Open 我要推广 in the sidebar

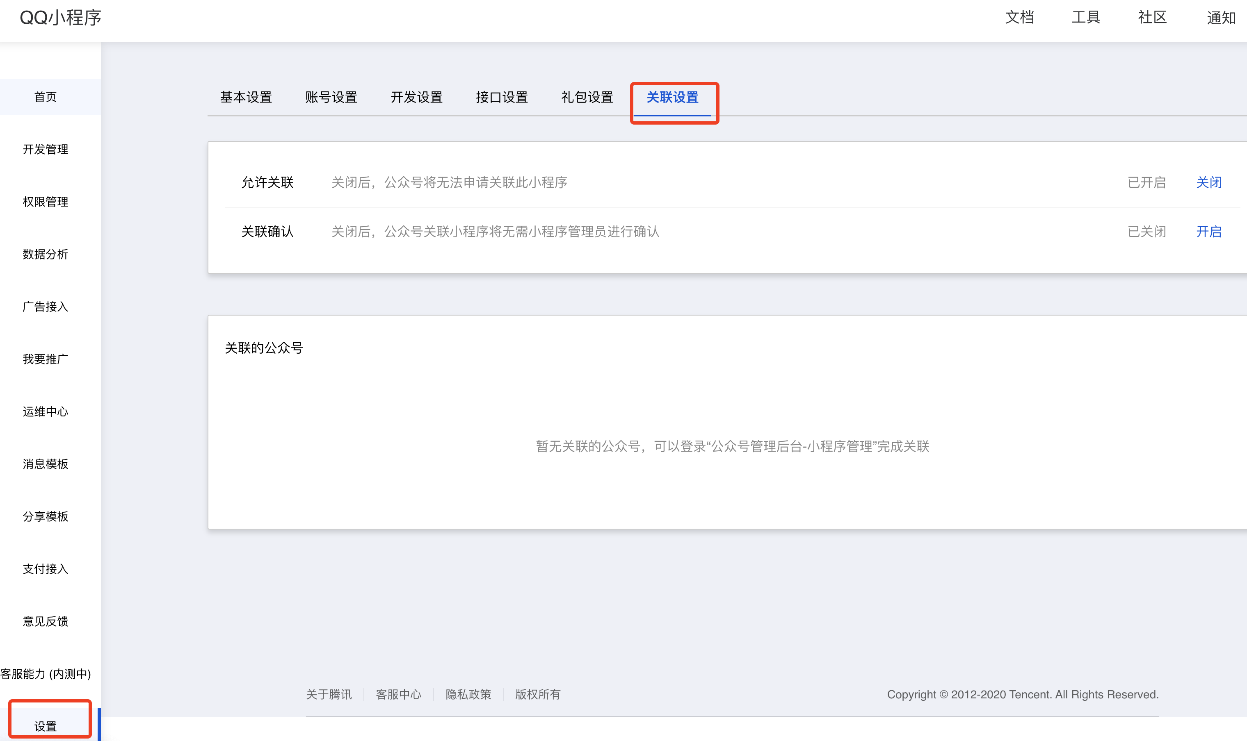point(46,359)
